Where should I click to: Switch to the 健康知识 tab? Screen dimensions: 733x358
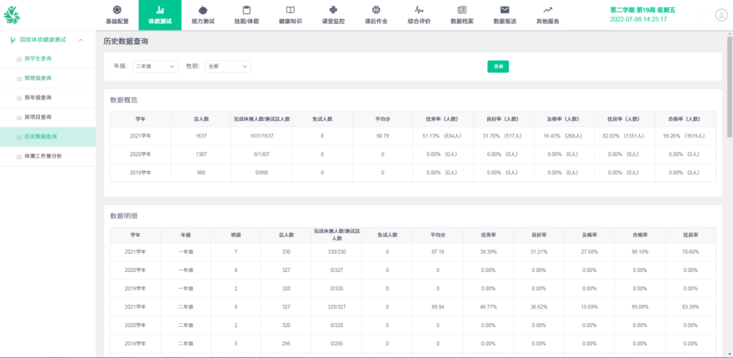coord(290,16)
